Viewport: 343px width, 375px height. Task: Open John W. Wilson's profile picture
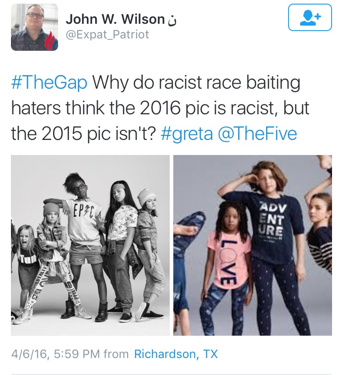[x=34, y=27]
